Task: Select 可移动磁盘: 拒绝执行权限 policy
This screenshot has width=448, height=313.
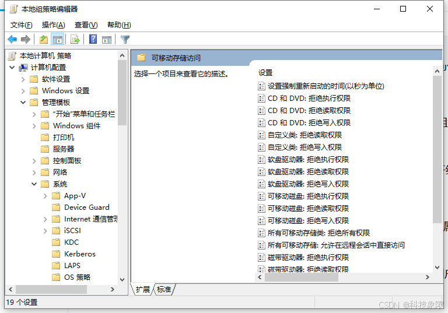Action: pyautogui.click(x=308, y=196)
